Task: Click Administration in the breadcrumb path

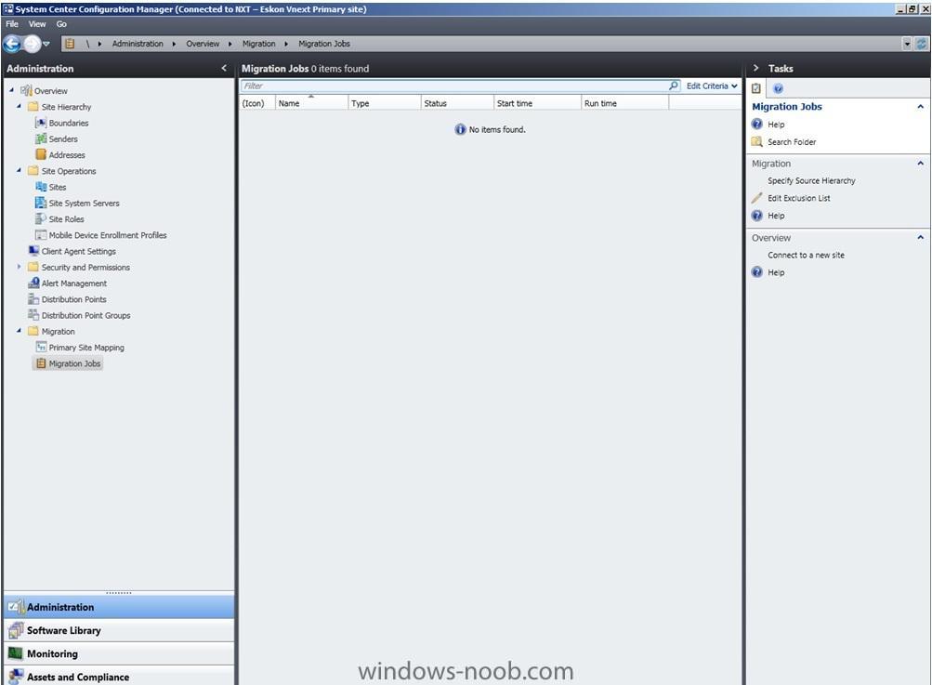Action: [138, 44]
